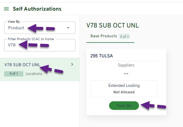Select the 295 TULSA card title
183x127 pixels.
click(102, 56)
